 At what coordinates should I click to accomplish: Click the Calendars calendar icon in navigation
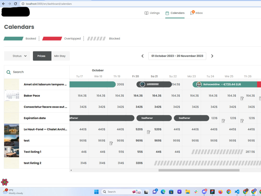coord(167,13)
